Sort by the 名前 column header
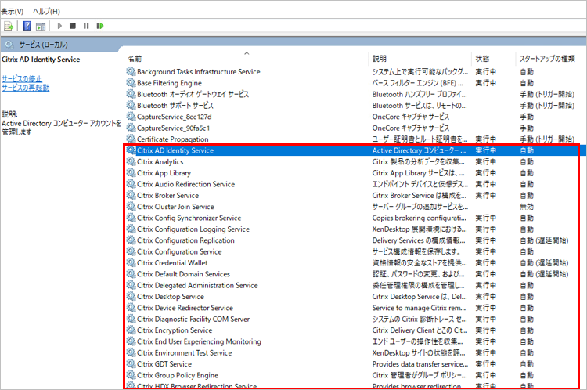Image resolution: width=587 pixels, height=390 pixels. (135, 59)
